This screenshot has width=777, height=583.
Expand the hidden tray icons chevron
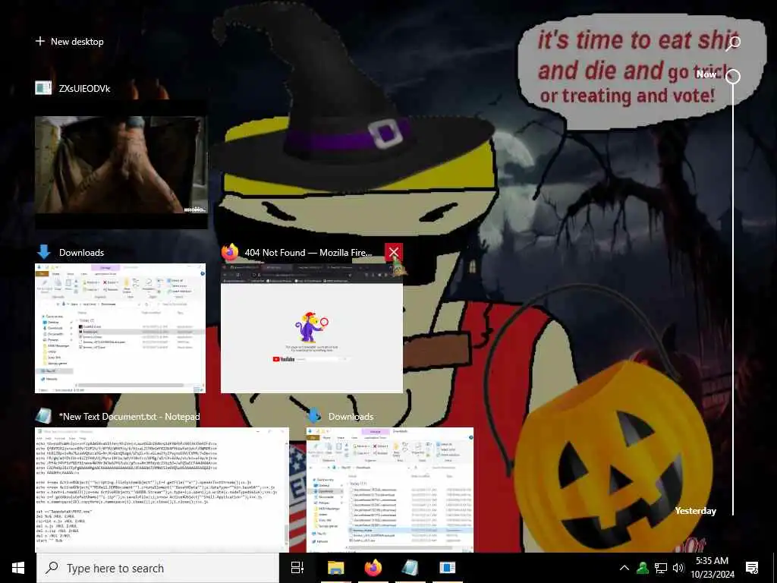(624, 568)
